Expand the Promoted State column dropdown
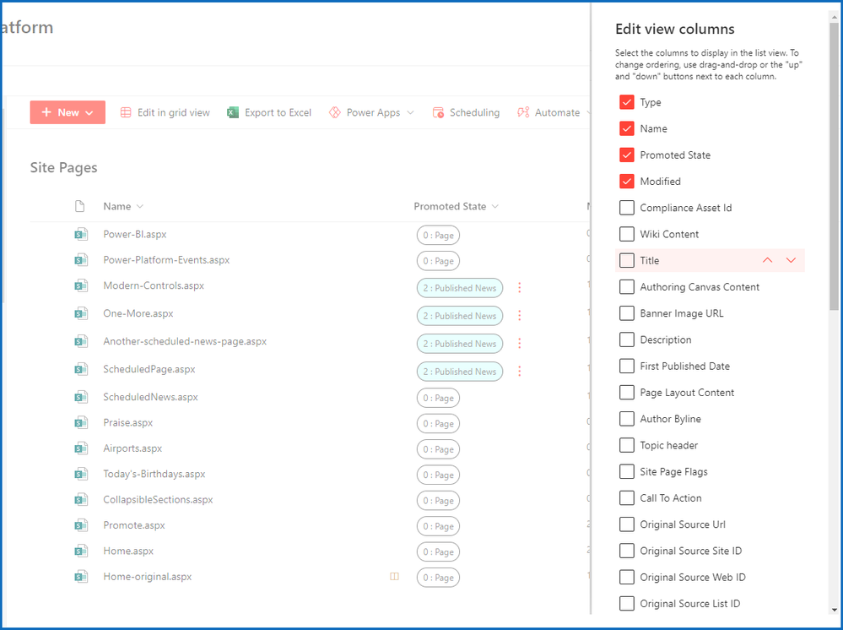The height and width of the screenshot is (630, 843). 495,207
